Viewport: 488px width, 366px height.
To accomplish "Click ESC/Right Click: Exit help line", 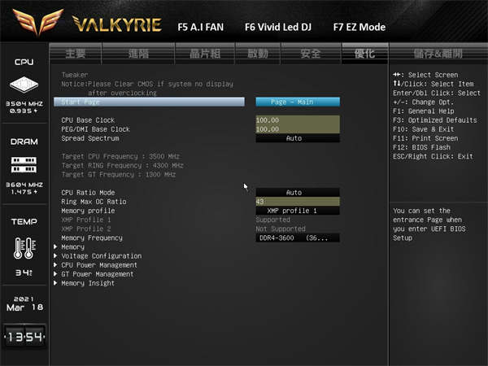I will 433,156.
